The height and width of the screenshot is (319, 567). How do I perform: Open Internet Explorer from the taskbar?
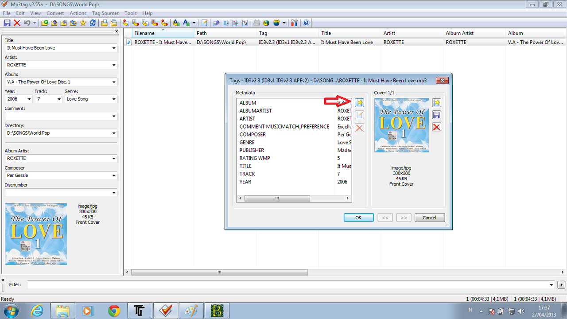pos(36,311)
